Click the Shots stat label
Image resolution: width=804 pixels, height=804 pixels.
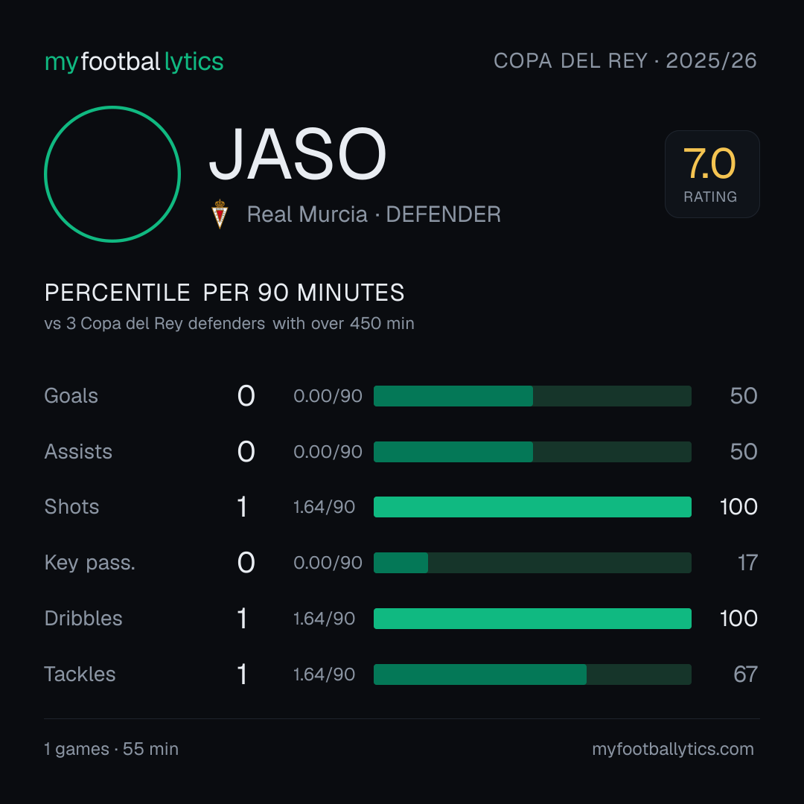click(71, 507)
